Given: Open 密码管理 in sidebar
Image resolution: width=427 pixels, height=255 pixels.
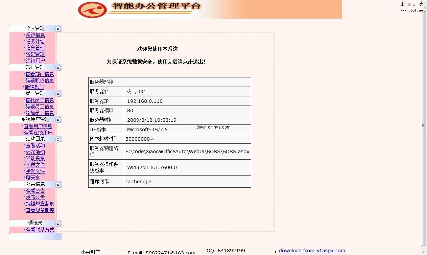Looking at the screenshot, I should point(35,54).
